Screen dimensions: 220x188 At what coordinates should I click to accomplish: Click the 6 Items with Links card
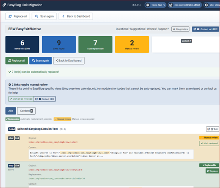click(x=22, y=44)
